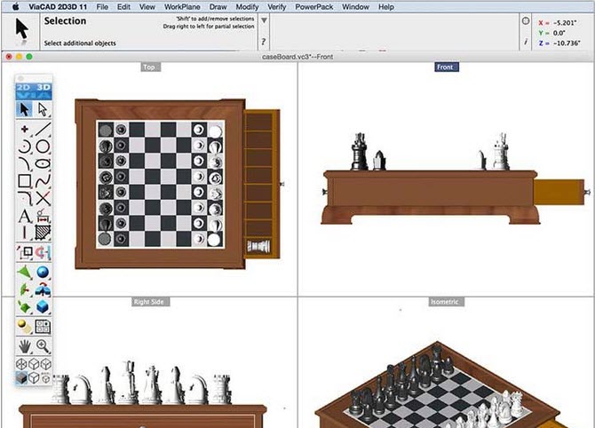The height and width of the screenshot is (428, 595).
Task: Click the open drawer in Front view
Action: tap(559, 192)
